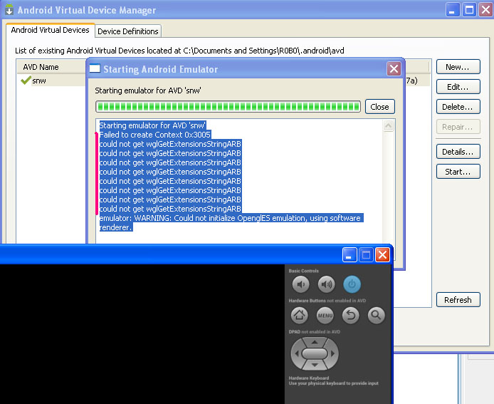Select the snw AVD row

tap(51, 81)
